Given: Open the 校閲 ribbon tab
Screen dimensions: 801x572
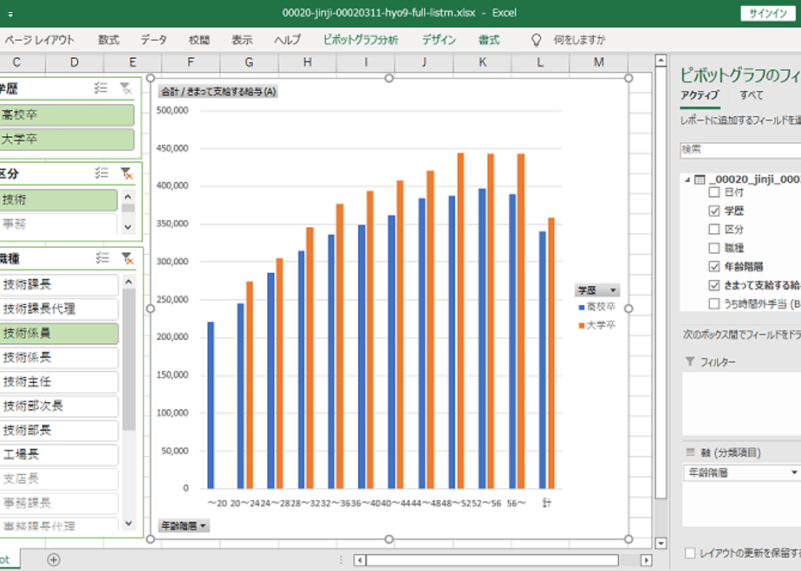Looking at the screenshot, I should pyautogui.click(x=199, y=40).
